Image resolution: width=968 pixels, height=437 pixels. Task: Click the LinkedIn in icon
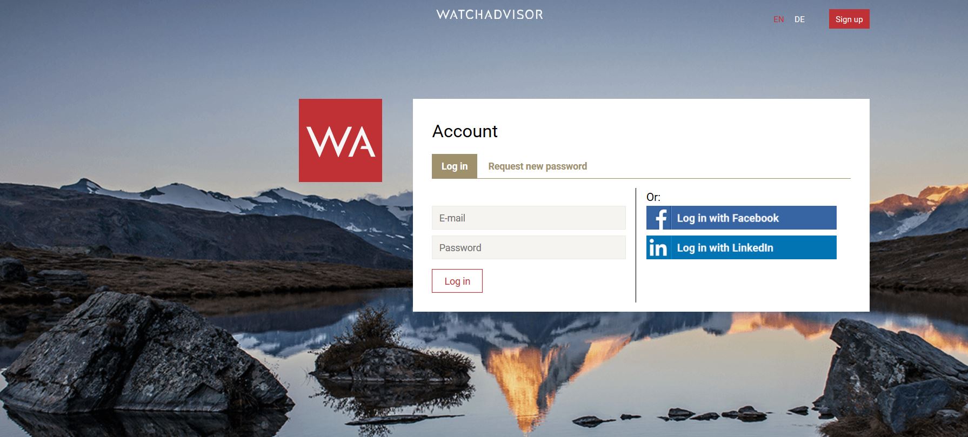point(659,247)
